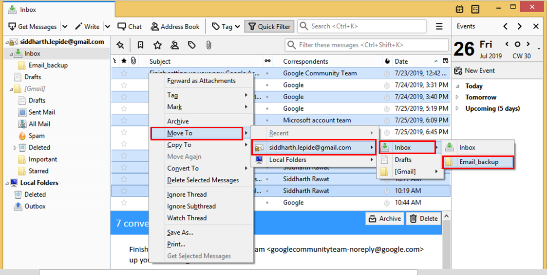Sort by attachment column header

click(133, 61)
